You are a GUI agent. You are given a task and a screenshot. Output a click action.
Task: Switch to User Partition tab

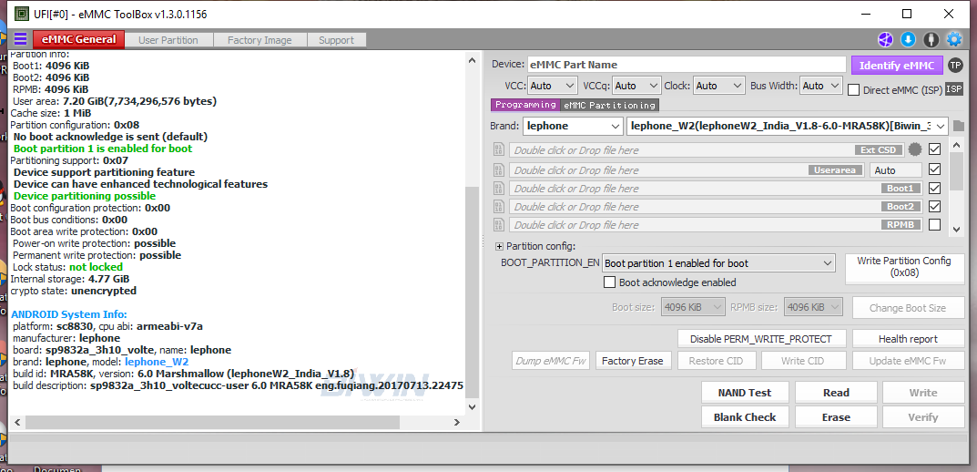[x=168, y=40]
